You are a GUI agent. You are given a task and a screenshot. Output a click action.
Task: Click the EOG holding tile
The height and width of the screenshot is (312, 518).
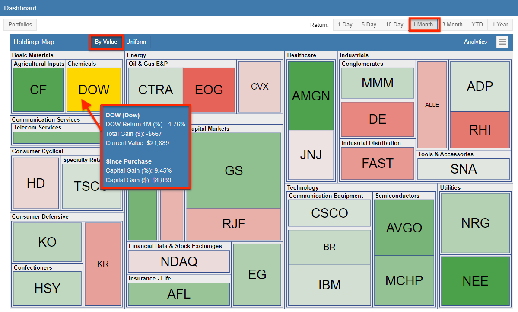point(209,90)
